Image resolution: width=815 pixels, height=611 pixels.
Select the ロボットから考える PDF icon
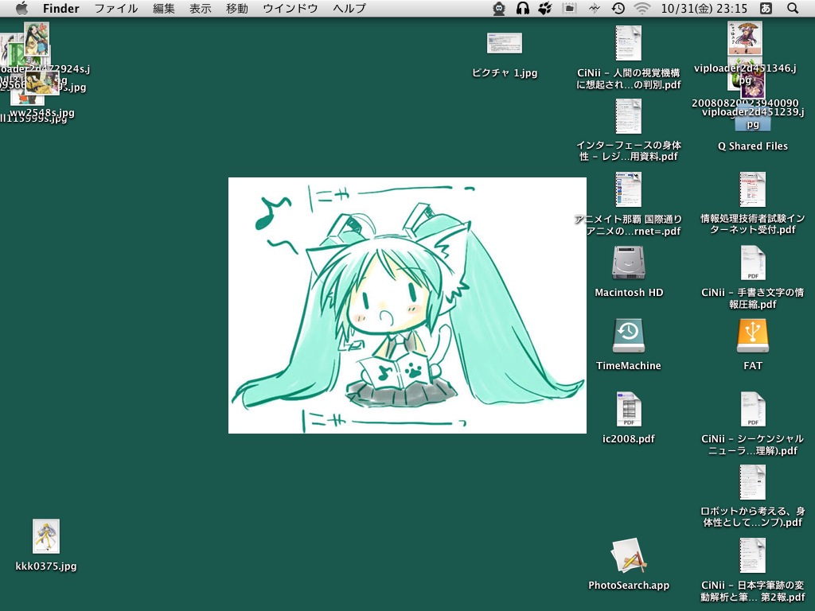pos(753,483)
